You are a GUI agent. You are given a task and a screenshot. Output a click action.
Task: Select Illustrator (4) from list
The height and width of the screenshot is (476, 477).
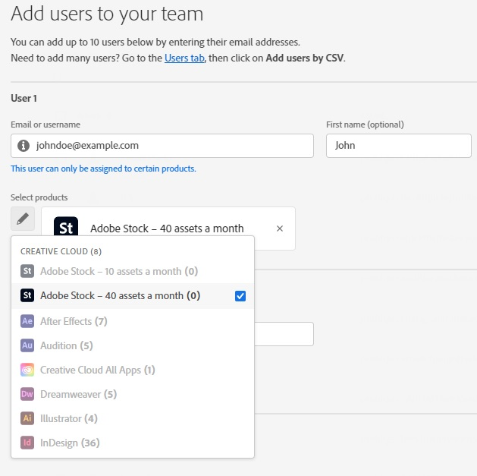(132, 418)
